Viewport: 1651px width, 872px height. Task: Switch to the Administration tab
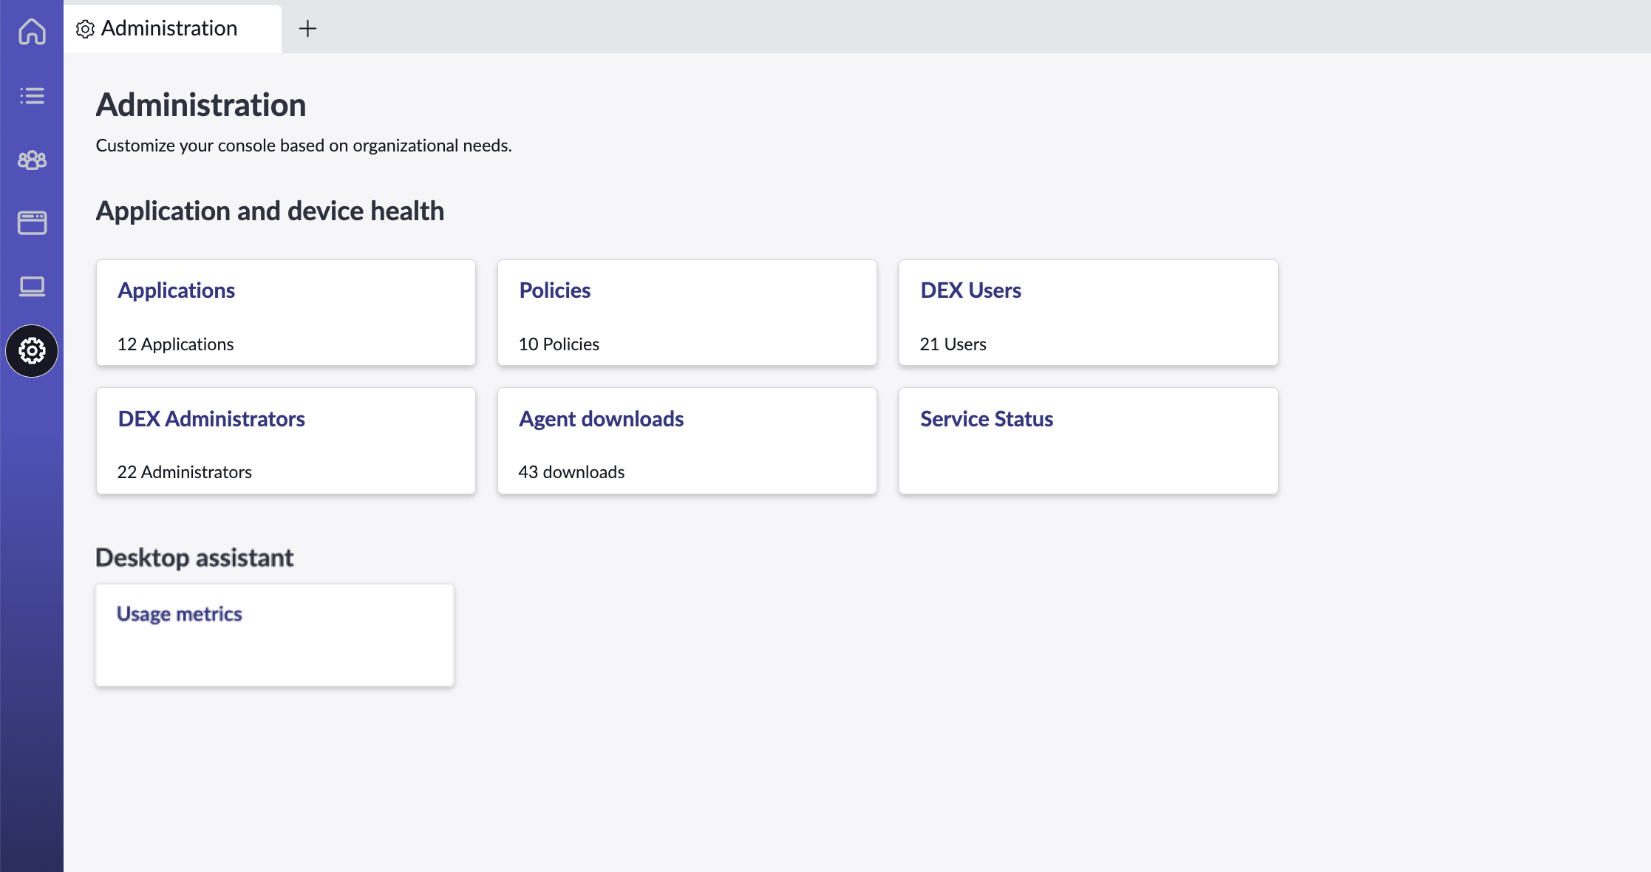pos(172,29)
